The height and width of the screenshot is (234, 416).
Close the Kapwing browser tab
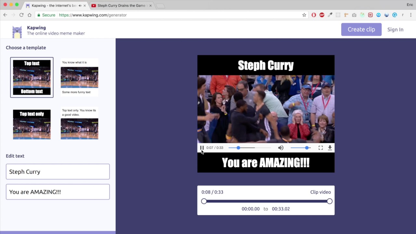point(84,6)
